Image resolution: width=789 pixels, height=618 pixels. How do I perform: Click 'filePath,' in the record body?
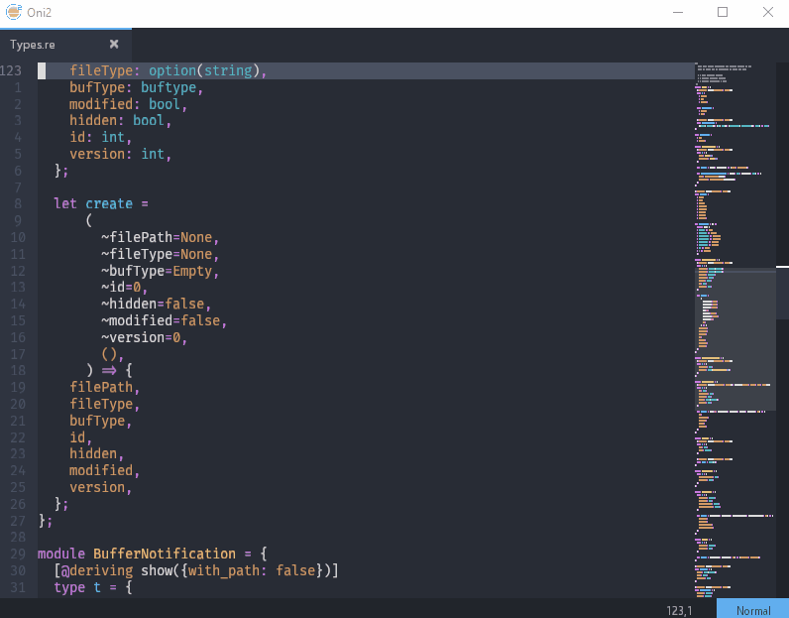pyautogui.click(x=104, y=387)
